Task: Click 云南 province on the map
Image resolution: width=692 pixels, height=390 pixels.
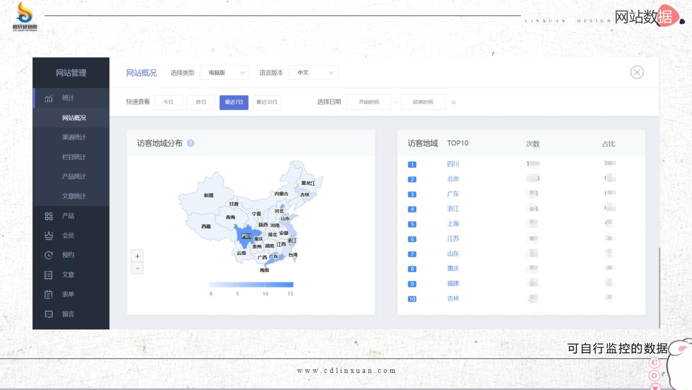Action: pos(241,253)
